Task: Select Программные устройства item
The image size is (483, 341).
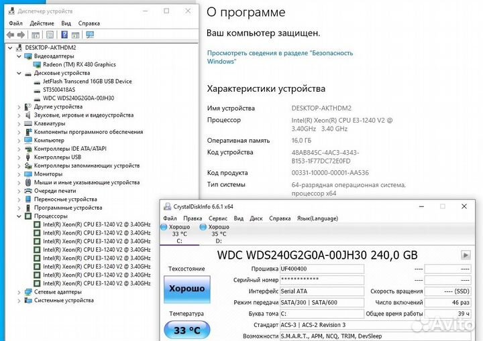Action: (x=68, y=208)
